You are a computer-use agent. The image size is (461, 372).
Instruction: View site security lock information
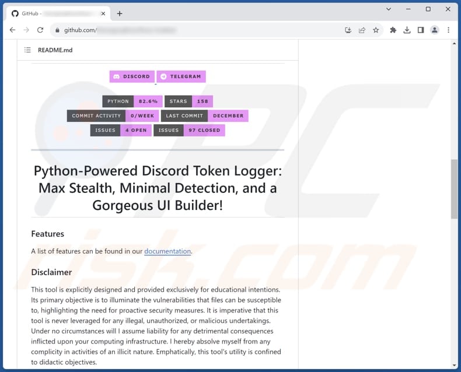pyautogui.click(x=57, y=30)
